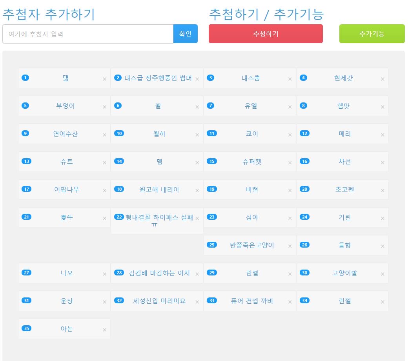Remove entry 12 메리
Image resolution: width=408 pixels, height=361 pixels.
(382, 135)
